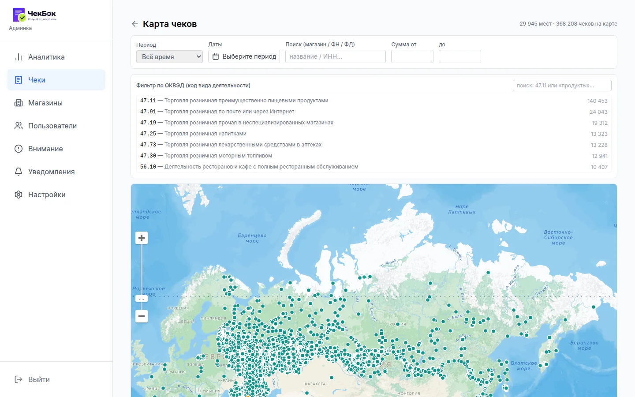The image size is (635, 397).
Task: Click the Настройки gear icon
Action: pos(19,195)
